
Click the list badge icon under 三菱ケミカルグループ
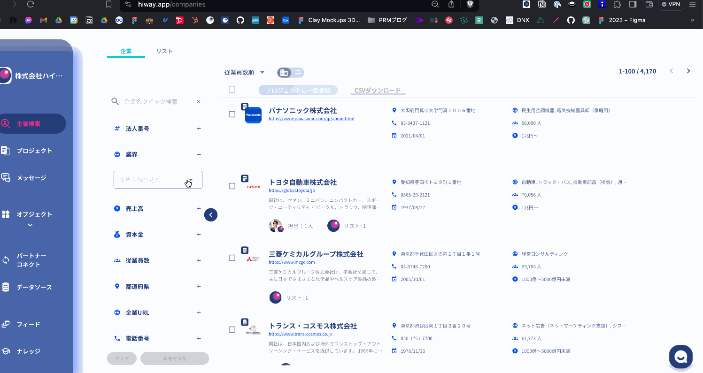point(275,297)
